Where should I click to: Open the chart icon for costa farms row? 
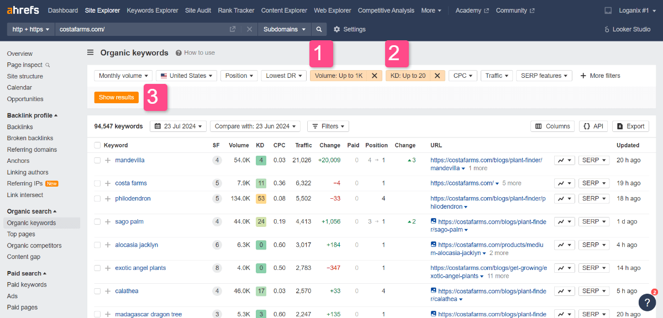pos(564,183)
